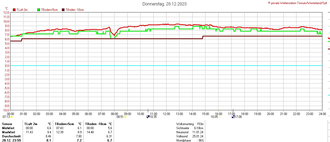The width and height of the screenshot is (330, 142).
Task: Click the dawn sun icon beside 07:13
Action: 11,117
